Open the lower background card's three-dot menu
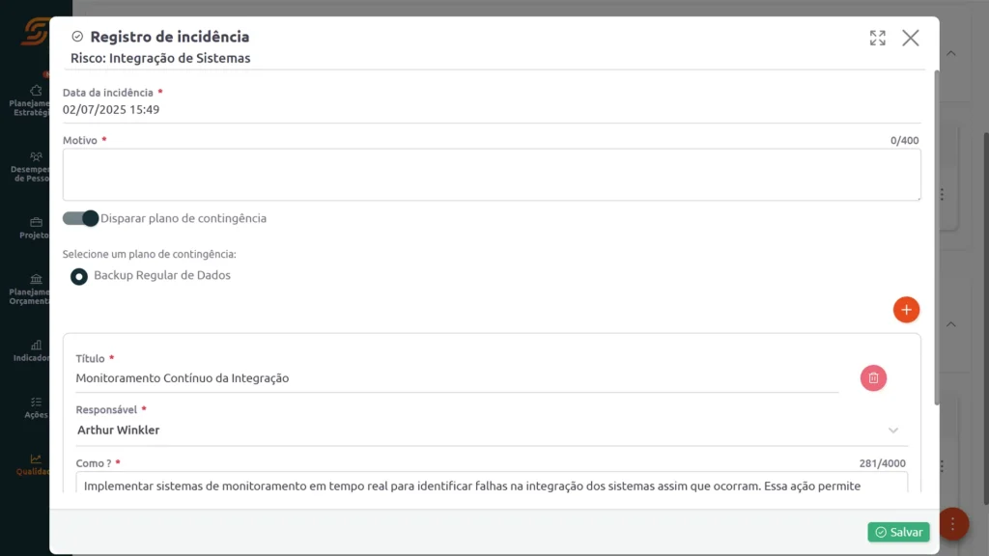Viewport: 989px width, 556px height. (x=943, y=466)
